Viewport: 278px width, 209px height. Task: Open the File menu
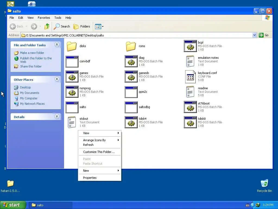[x=12, y=18]
